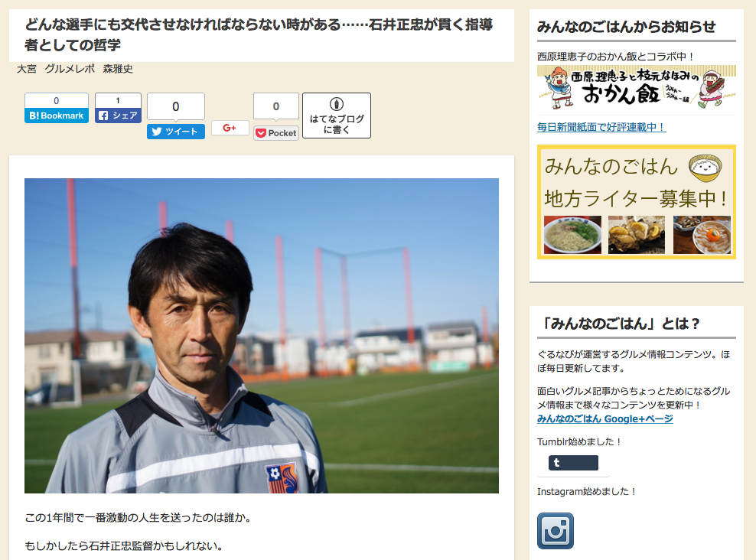Tweet the article with ツイート button
756x560 pixels.
[x=175, y=132]
